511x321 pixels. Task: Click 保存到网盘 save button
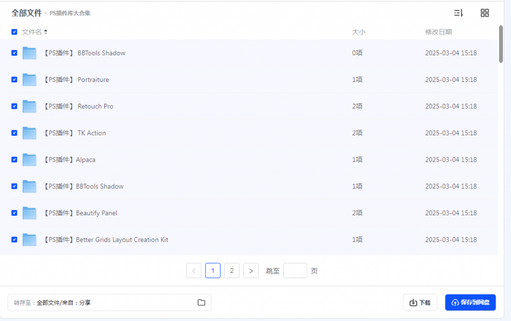tap(470, 303)
